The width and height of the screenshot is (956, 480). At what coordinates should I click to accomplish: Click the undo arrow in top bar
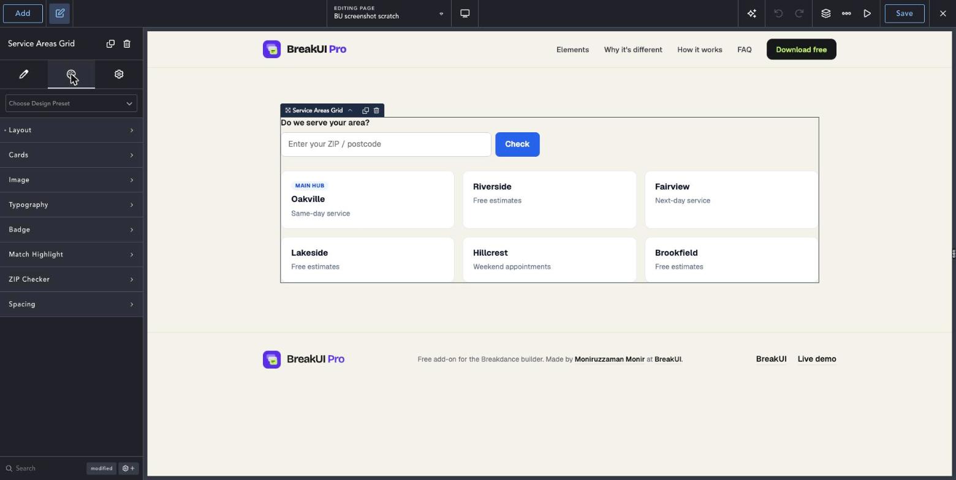click(778, 13)
